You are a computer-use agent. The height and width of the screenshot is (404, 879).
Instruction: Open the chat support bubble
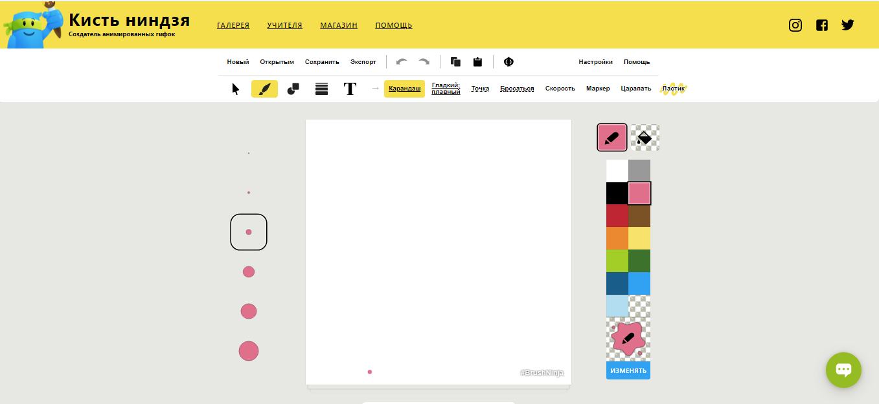[843, 370]
